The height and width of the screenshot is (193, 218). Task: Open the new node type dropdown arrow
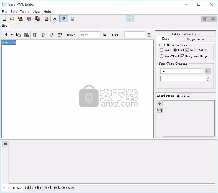click(12, 35)
